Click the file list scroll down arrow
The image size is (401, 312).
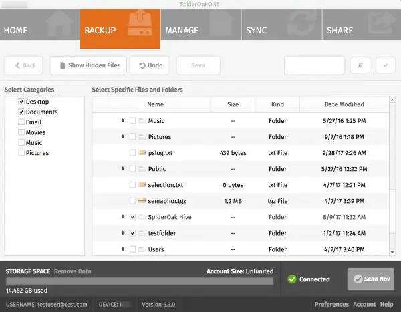[x=392, y=252]
